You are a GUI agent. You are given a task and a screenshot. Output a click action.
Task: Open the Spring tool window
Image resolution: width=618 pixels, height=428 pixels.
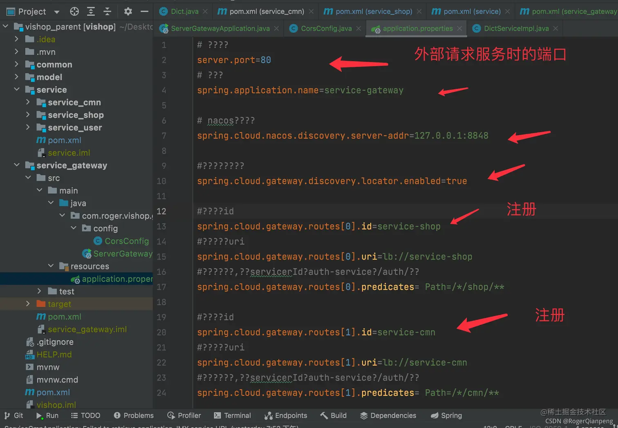coord(446,415)
